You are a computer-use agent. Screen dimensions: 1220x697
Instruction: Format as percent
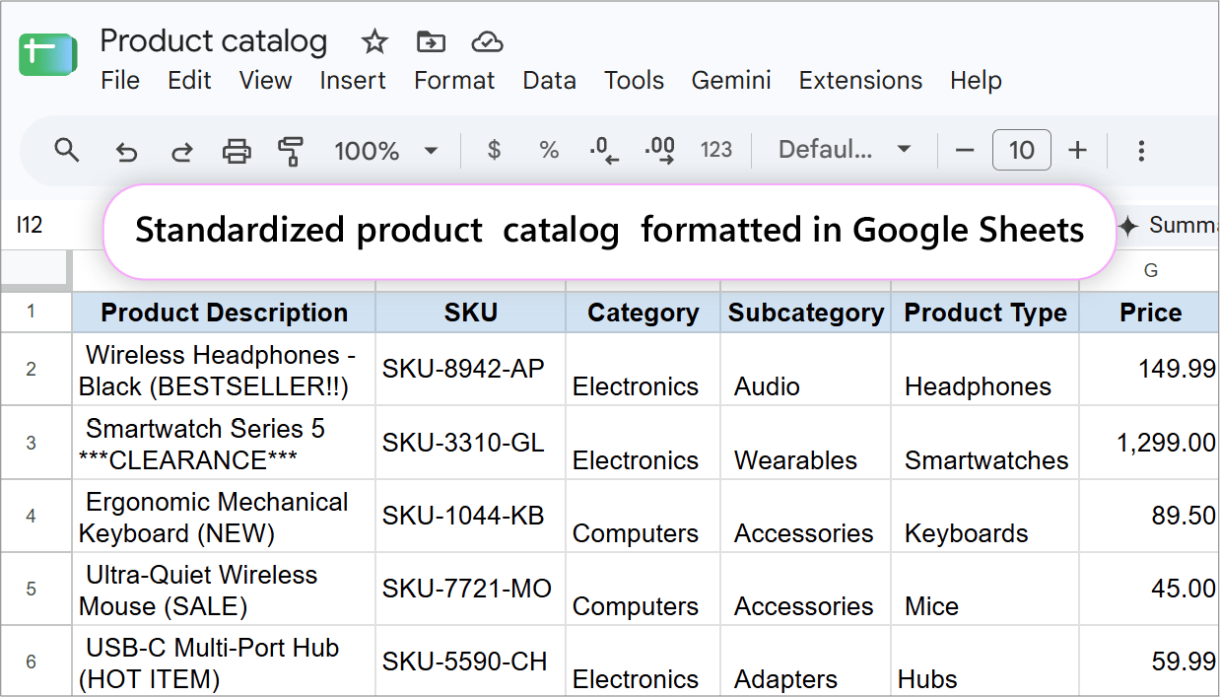click(x=549, y=150)
